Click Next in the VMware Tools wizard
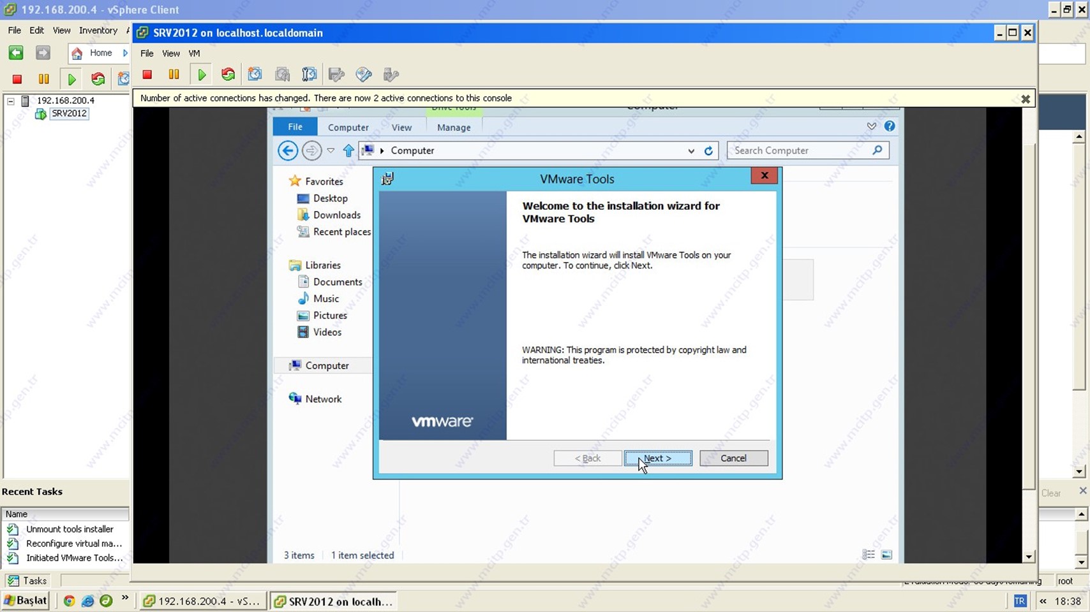 point(657,458)
